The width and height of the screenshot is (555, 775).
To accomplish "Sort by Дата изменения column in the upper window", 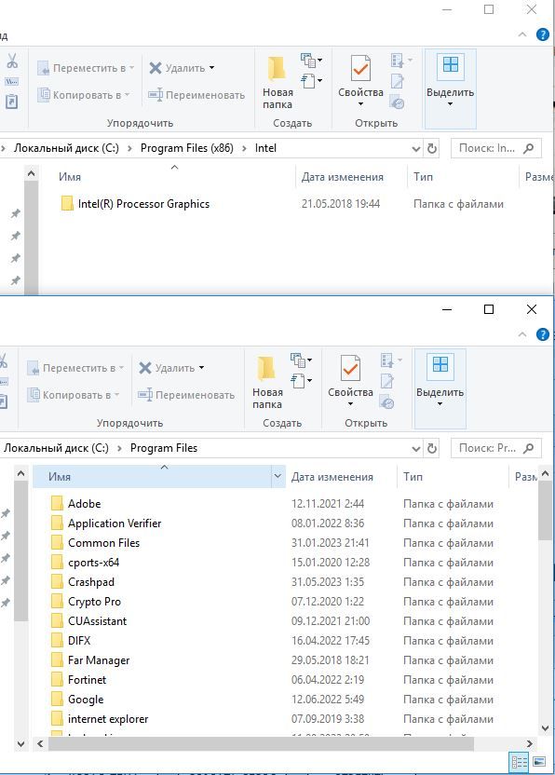I will (343, 177).
